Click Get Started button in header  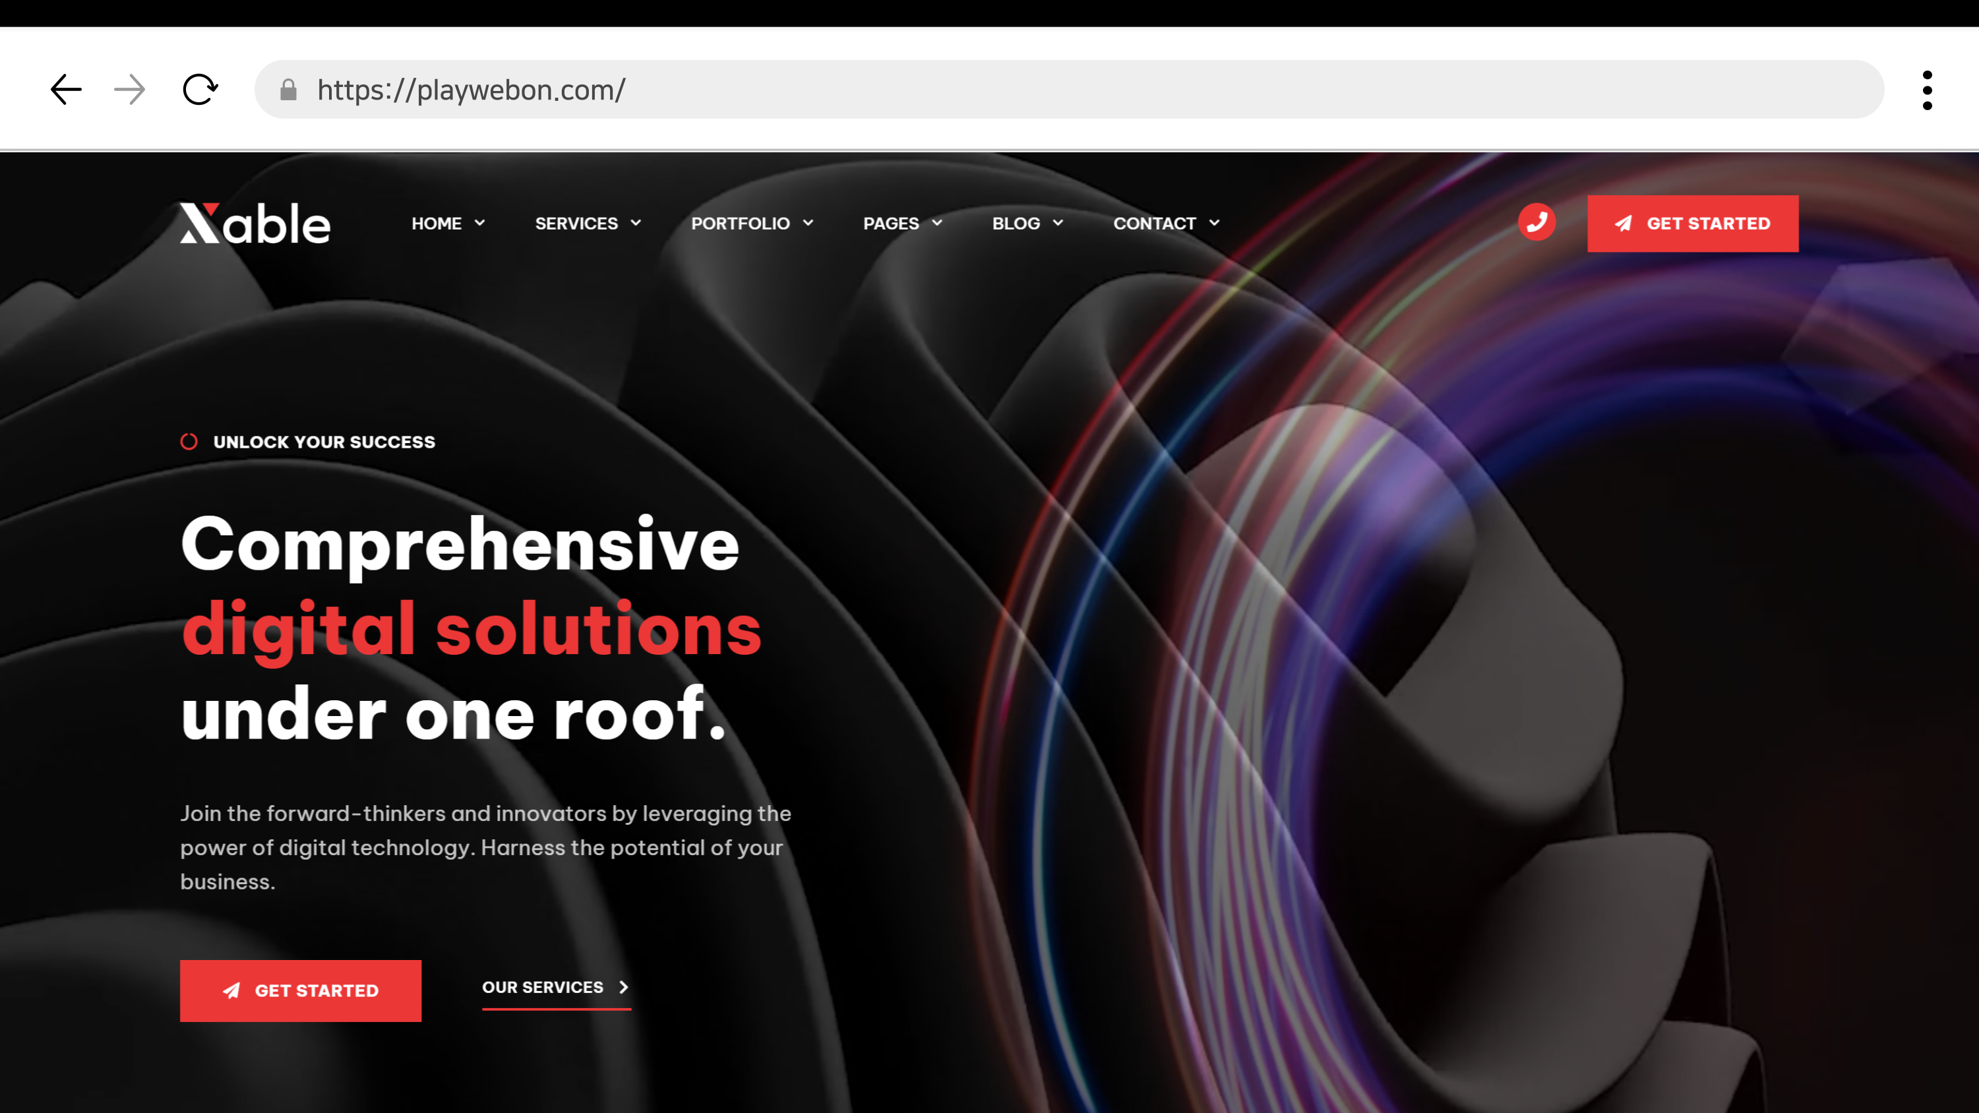1692,224
